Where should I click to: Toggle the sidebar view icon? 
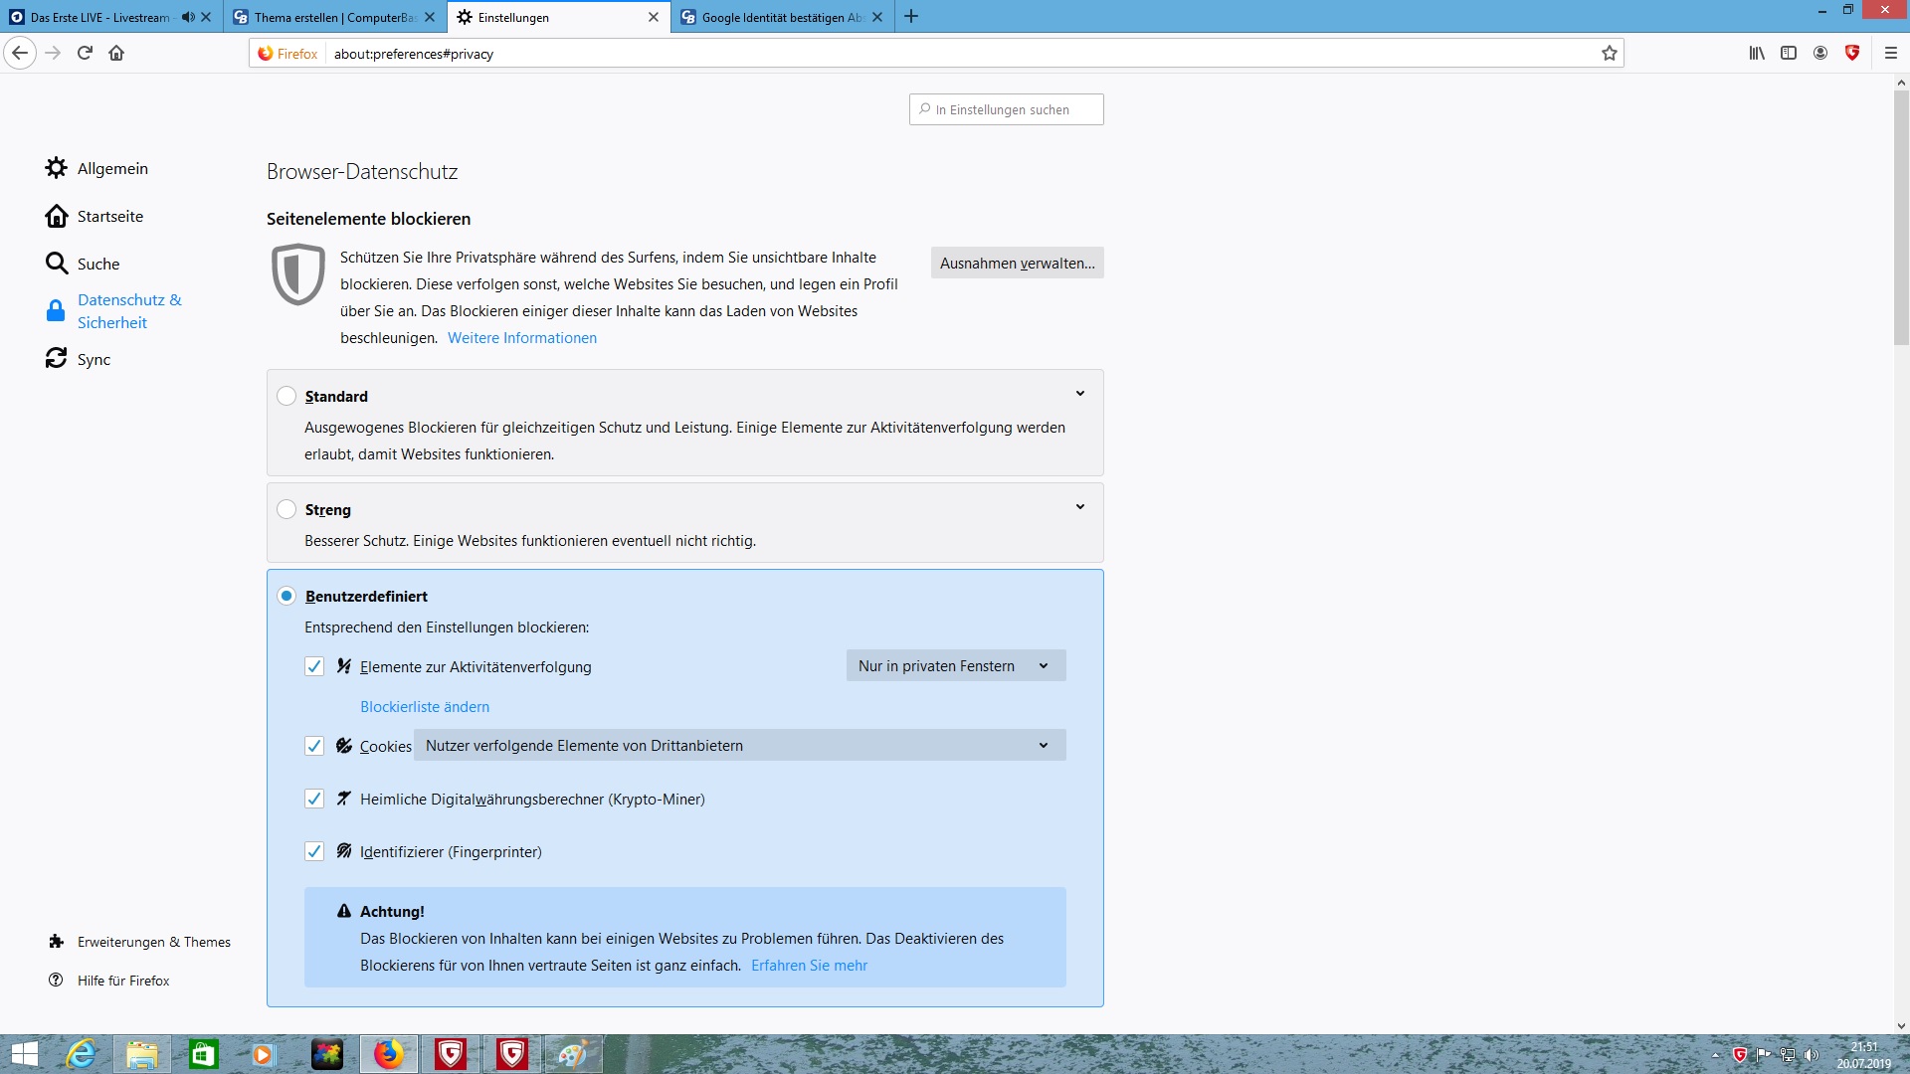1789,54
